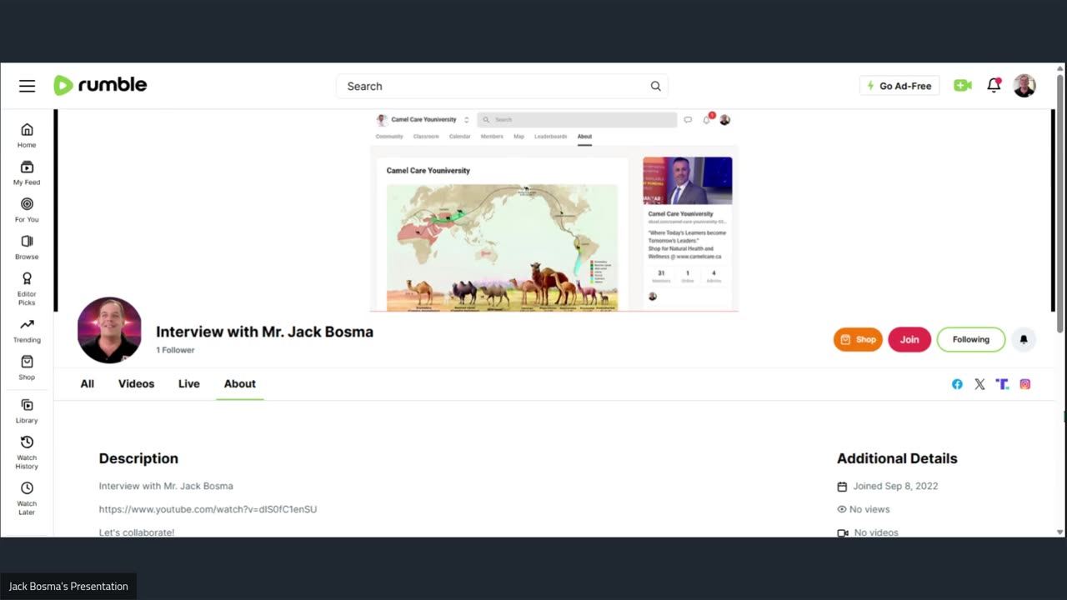This screenshot has height=600, width=1067.
Task: Switch to the Live tab
Action: [x=189, y=383]
